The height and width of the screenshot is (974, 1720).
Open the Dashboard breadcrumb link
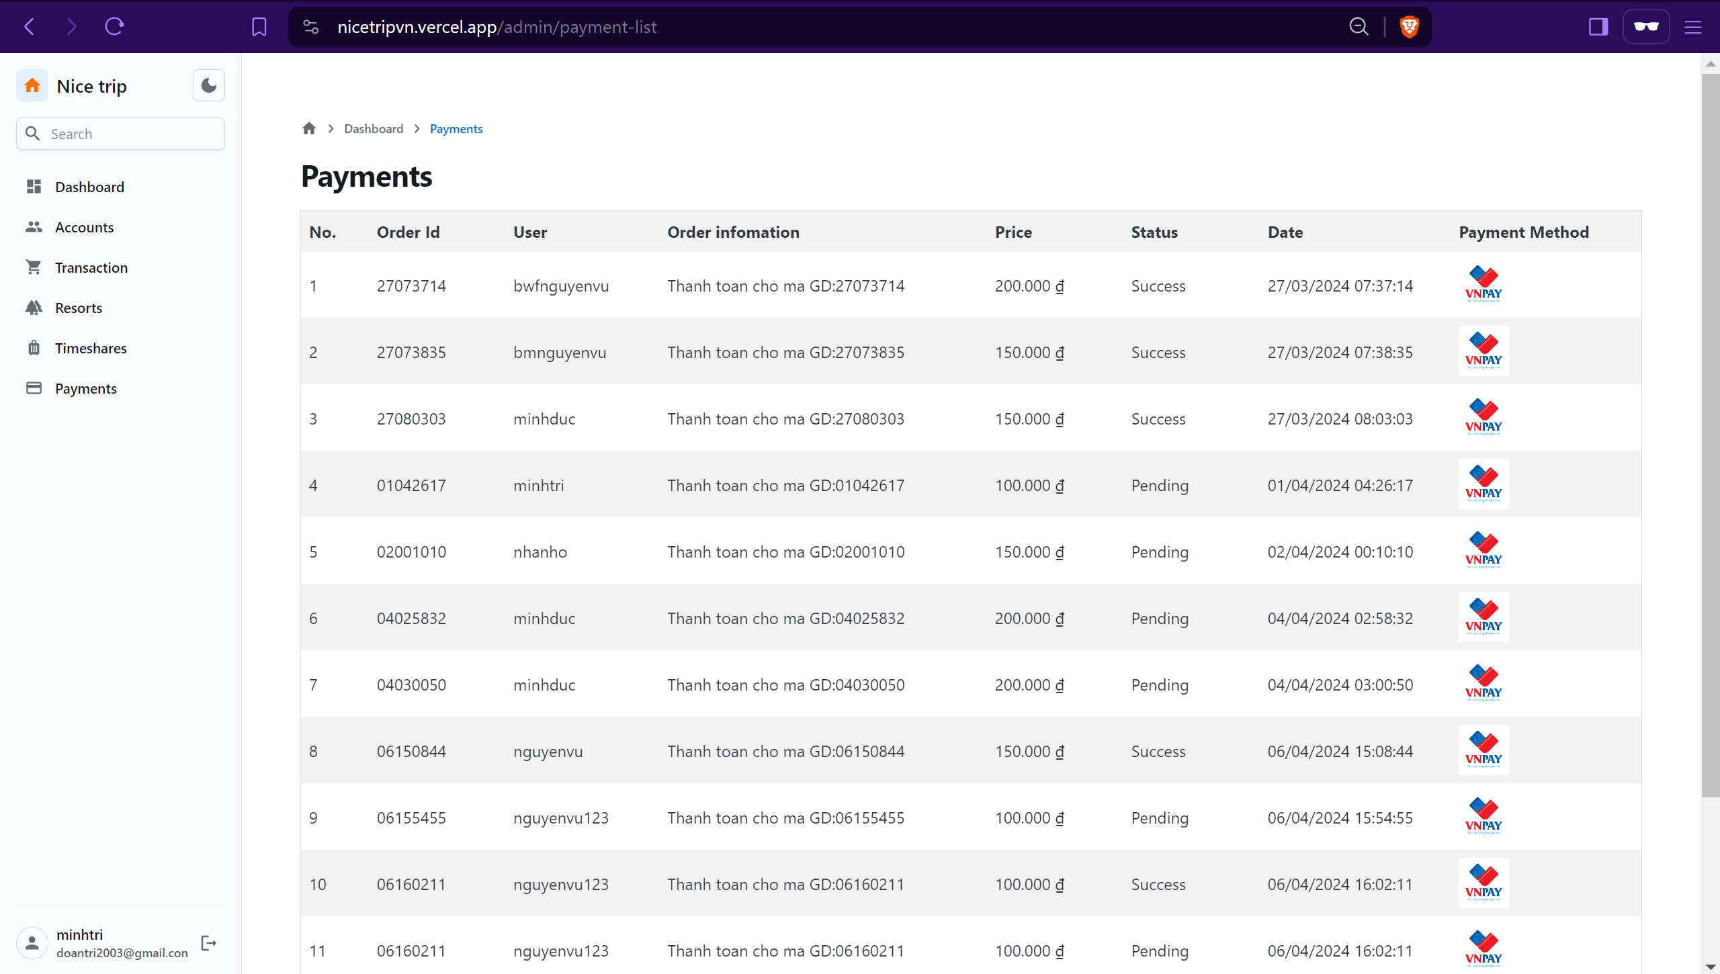tap(374, 129)
